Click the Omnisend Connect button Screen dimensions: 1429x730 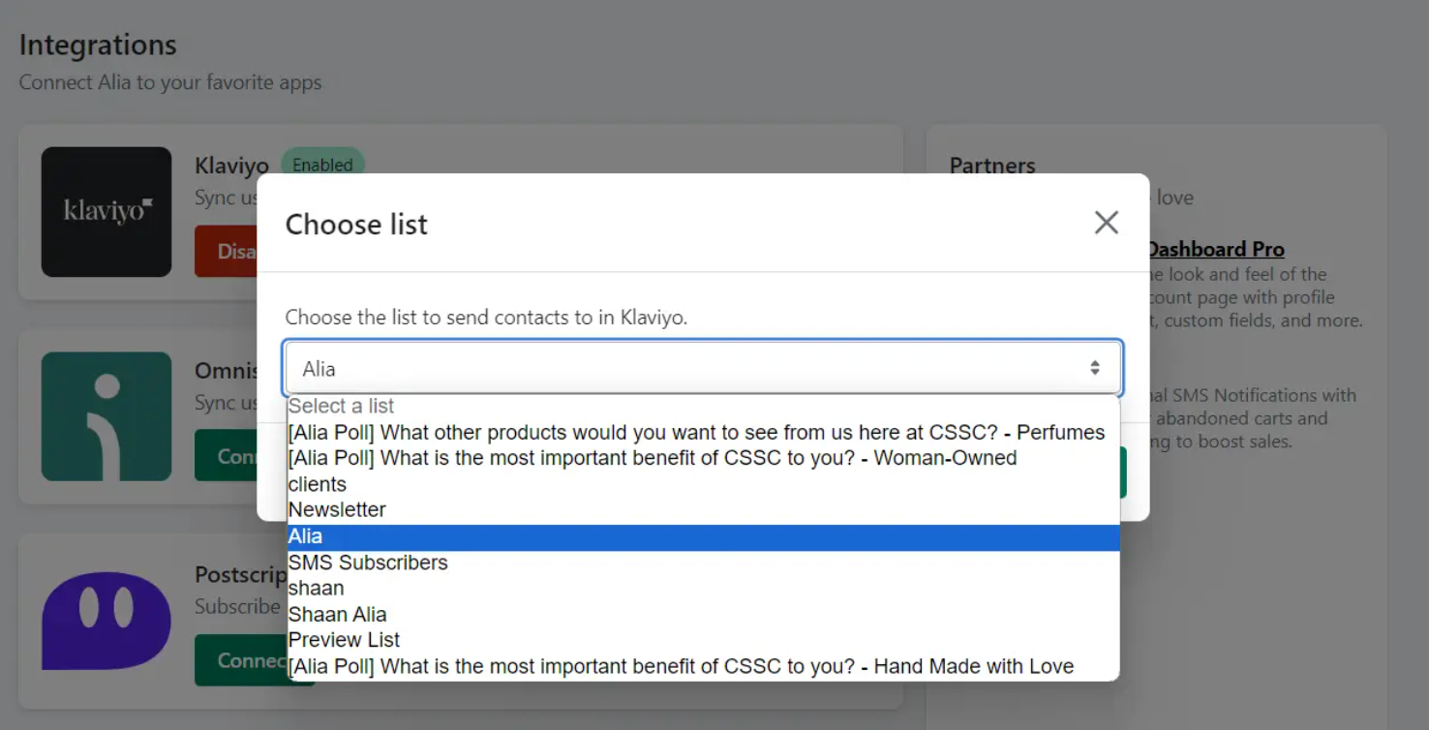click(226, 456)
